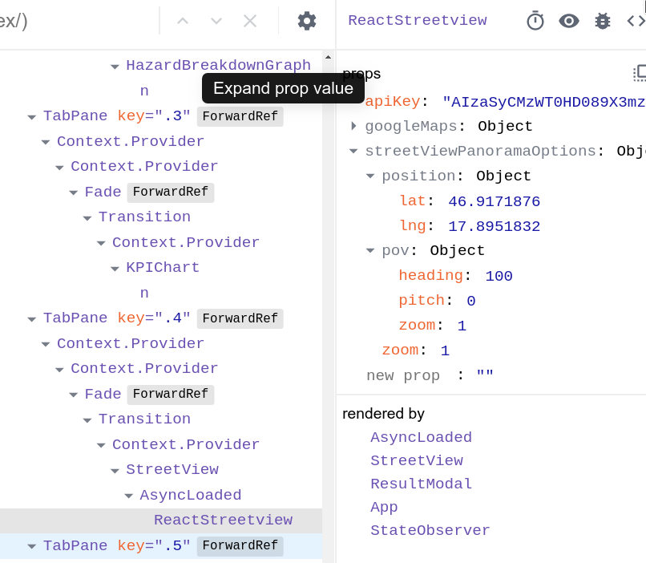Viewport: 646px width, 563px height.
Task: Collapse HazardBreakdownGraph node
Action: tap(115, 66)
